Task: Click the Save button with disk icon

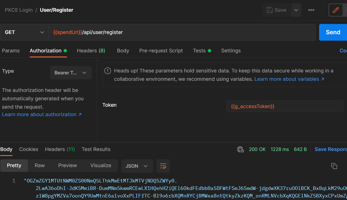Action: click(x=276, y=10)
